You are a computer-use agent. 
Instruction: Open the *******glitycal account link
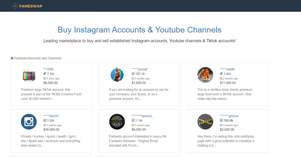tap(229, 116)
